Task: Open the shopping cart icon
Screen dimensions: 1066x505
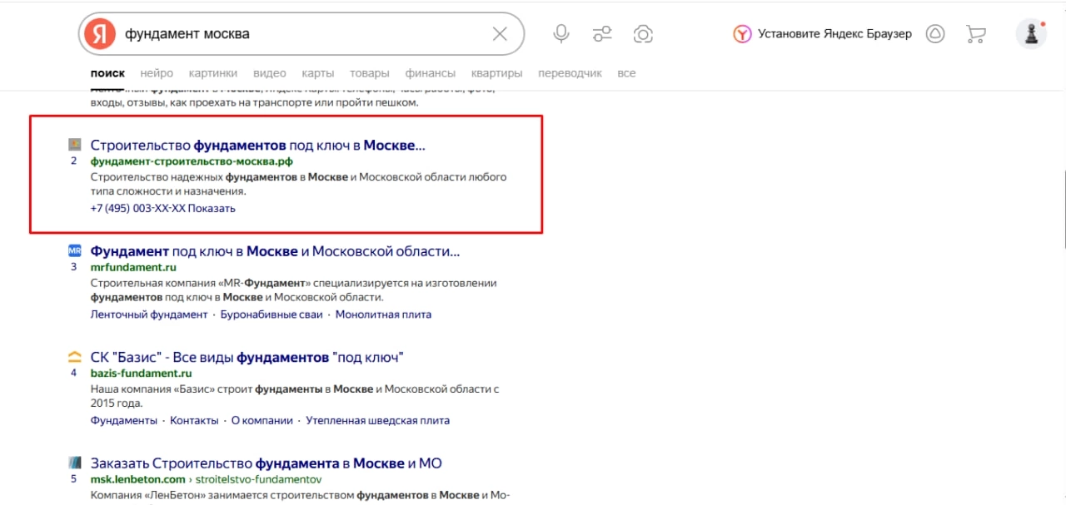Action: (x=975, y=34)
